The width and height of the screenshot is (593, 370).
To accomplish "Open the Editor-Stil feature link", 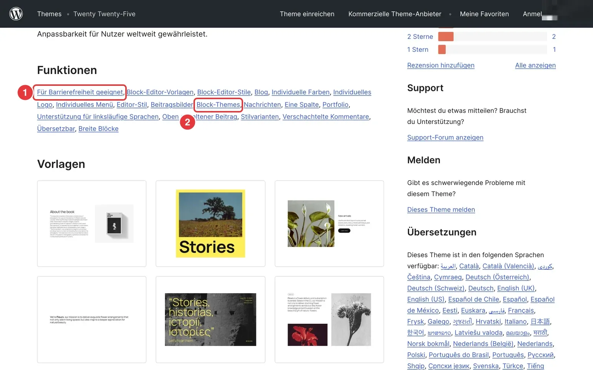I will tap(132, 105).
